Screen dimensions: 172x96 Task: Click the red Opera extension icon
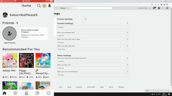[x=161, y=5]
